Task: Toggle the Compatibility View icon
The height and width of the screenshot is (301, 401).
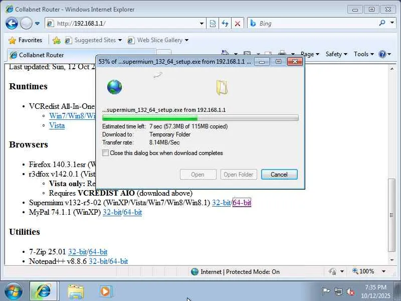Action: [213, 24]
